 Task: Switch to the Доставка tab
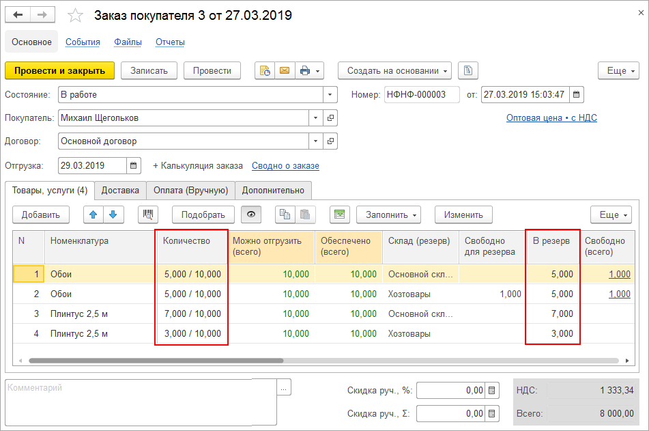pyautogui.click(x=120, y=191)
